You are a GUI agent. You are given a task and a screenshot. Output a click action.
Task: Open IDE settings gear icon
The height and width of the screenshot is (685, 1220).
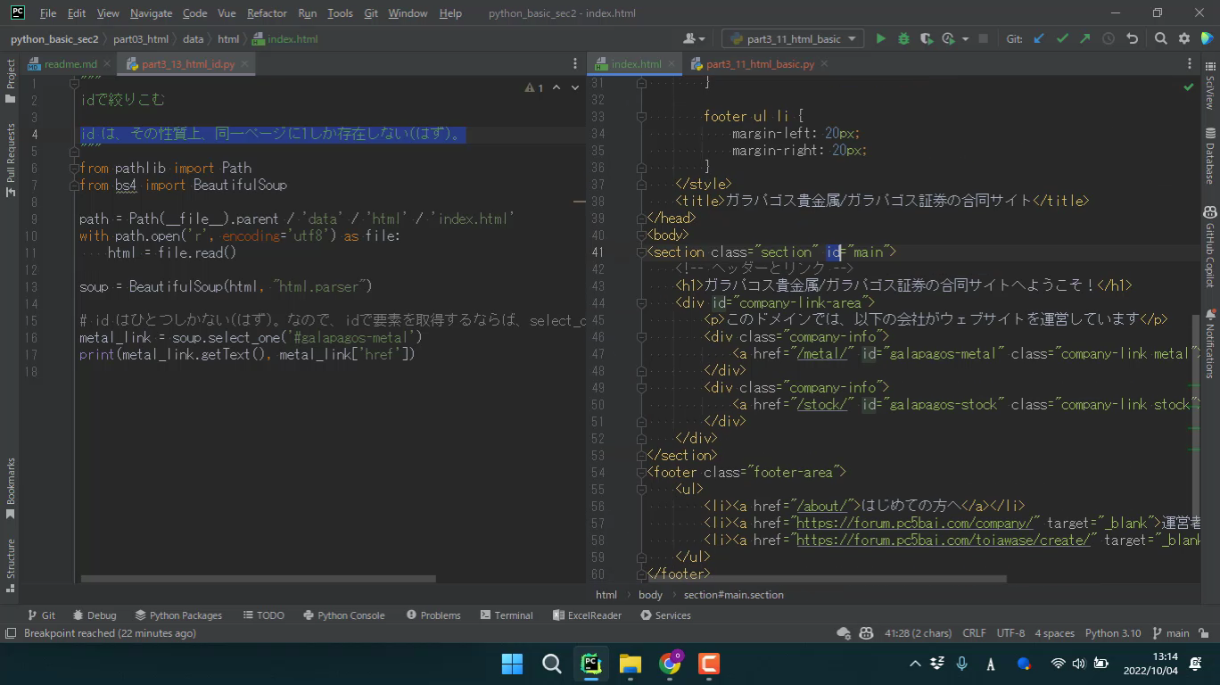click(x=1184, y=38)
